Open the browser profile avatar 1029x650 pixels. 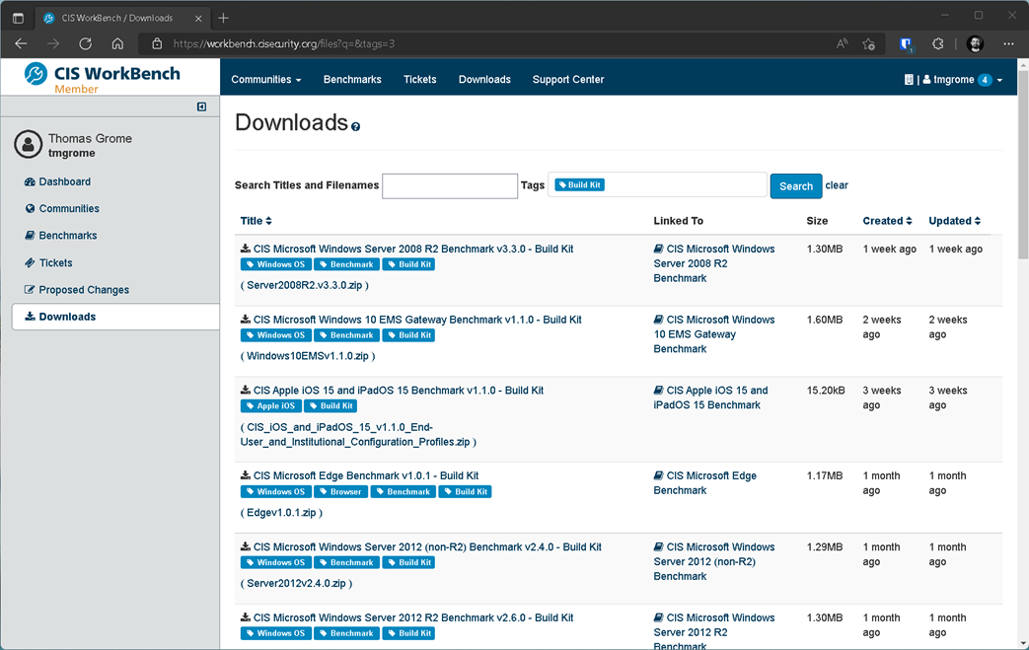click(x=975, y=44)
